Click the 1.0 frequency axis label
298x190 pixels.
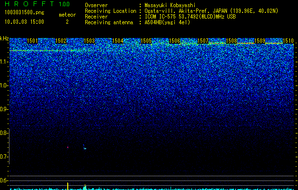coord(4,85)
